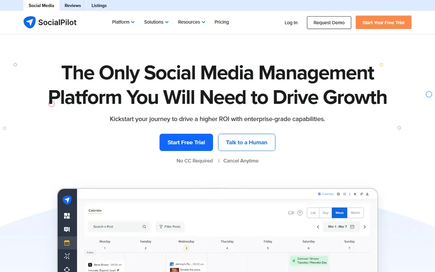Open the Carnival / Shrove Tuesday event
Image resolution: width=435 pixels, height=272 pixels.
pos(309,261)
